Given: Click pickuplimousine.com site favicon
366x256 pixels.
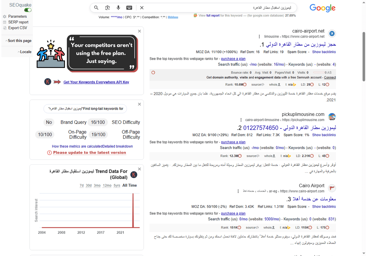Looking at the screenshot, I should coord(332,117).
